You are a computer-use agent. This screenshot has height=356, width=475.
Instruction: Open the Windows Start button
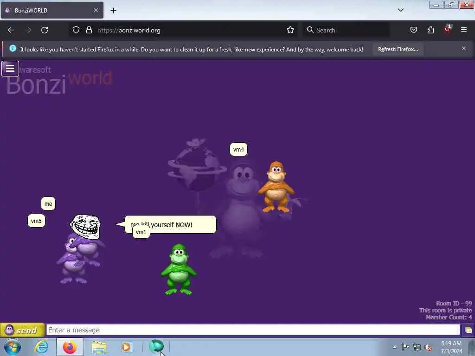tap(13, 347)
